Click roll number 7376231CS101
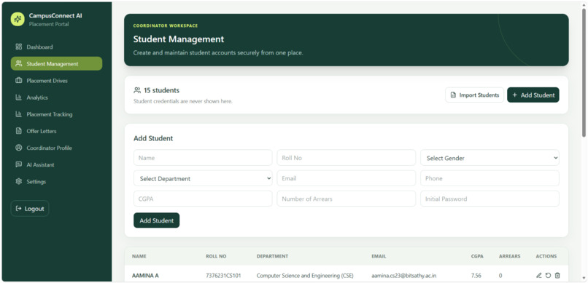The height and width of the screenshot is (283, 588). click(223, 276)
